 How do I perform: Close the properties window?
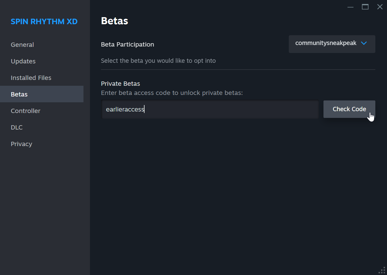(380, 7)
